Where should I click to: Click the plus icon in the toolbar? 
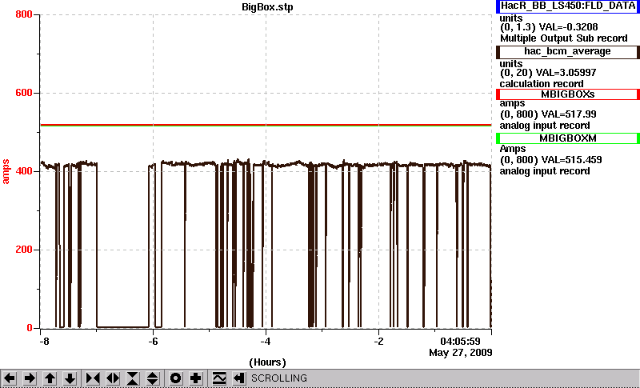[196, 378]
